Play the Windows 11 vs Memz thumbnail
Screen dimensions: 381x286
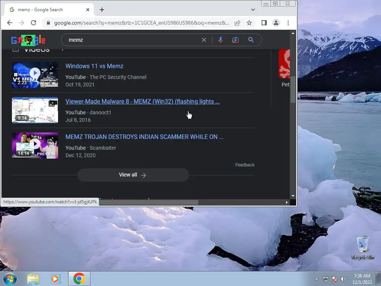pyautogui.click(x=35, y=74)
